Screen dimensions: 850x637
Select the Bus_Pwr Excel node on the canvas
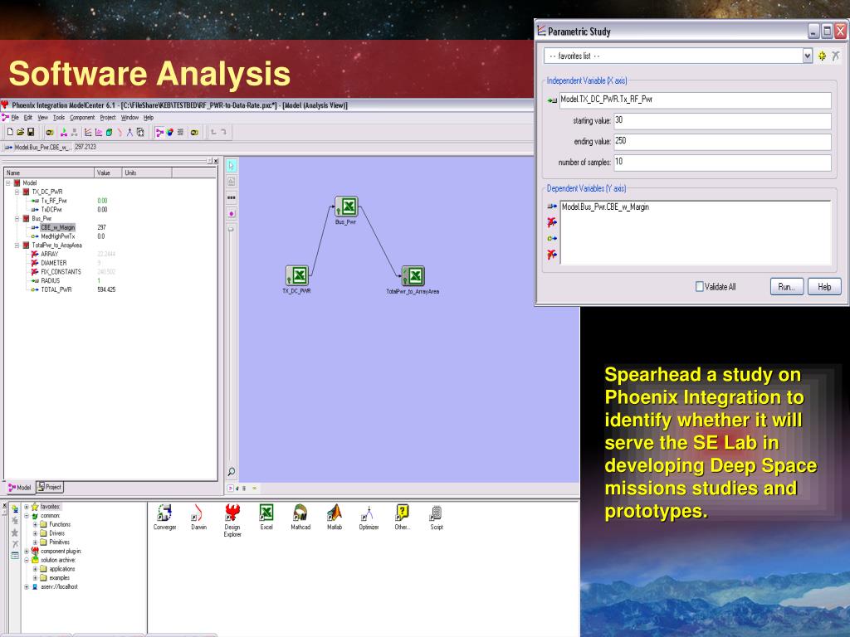(x=346, y=207)
